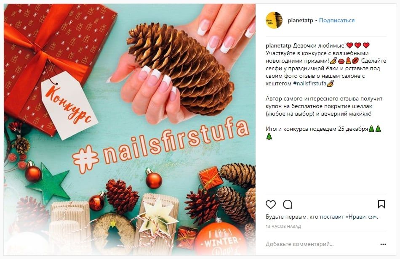This screenshot has width=400, height=259.
Task: Open the planetatp username in header
Action: [300, 20]
